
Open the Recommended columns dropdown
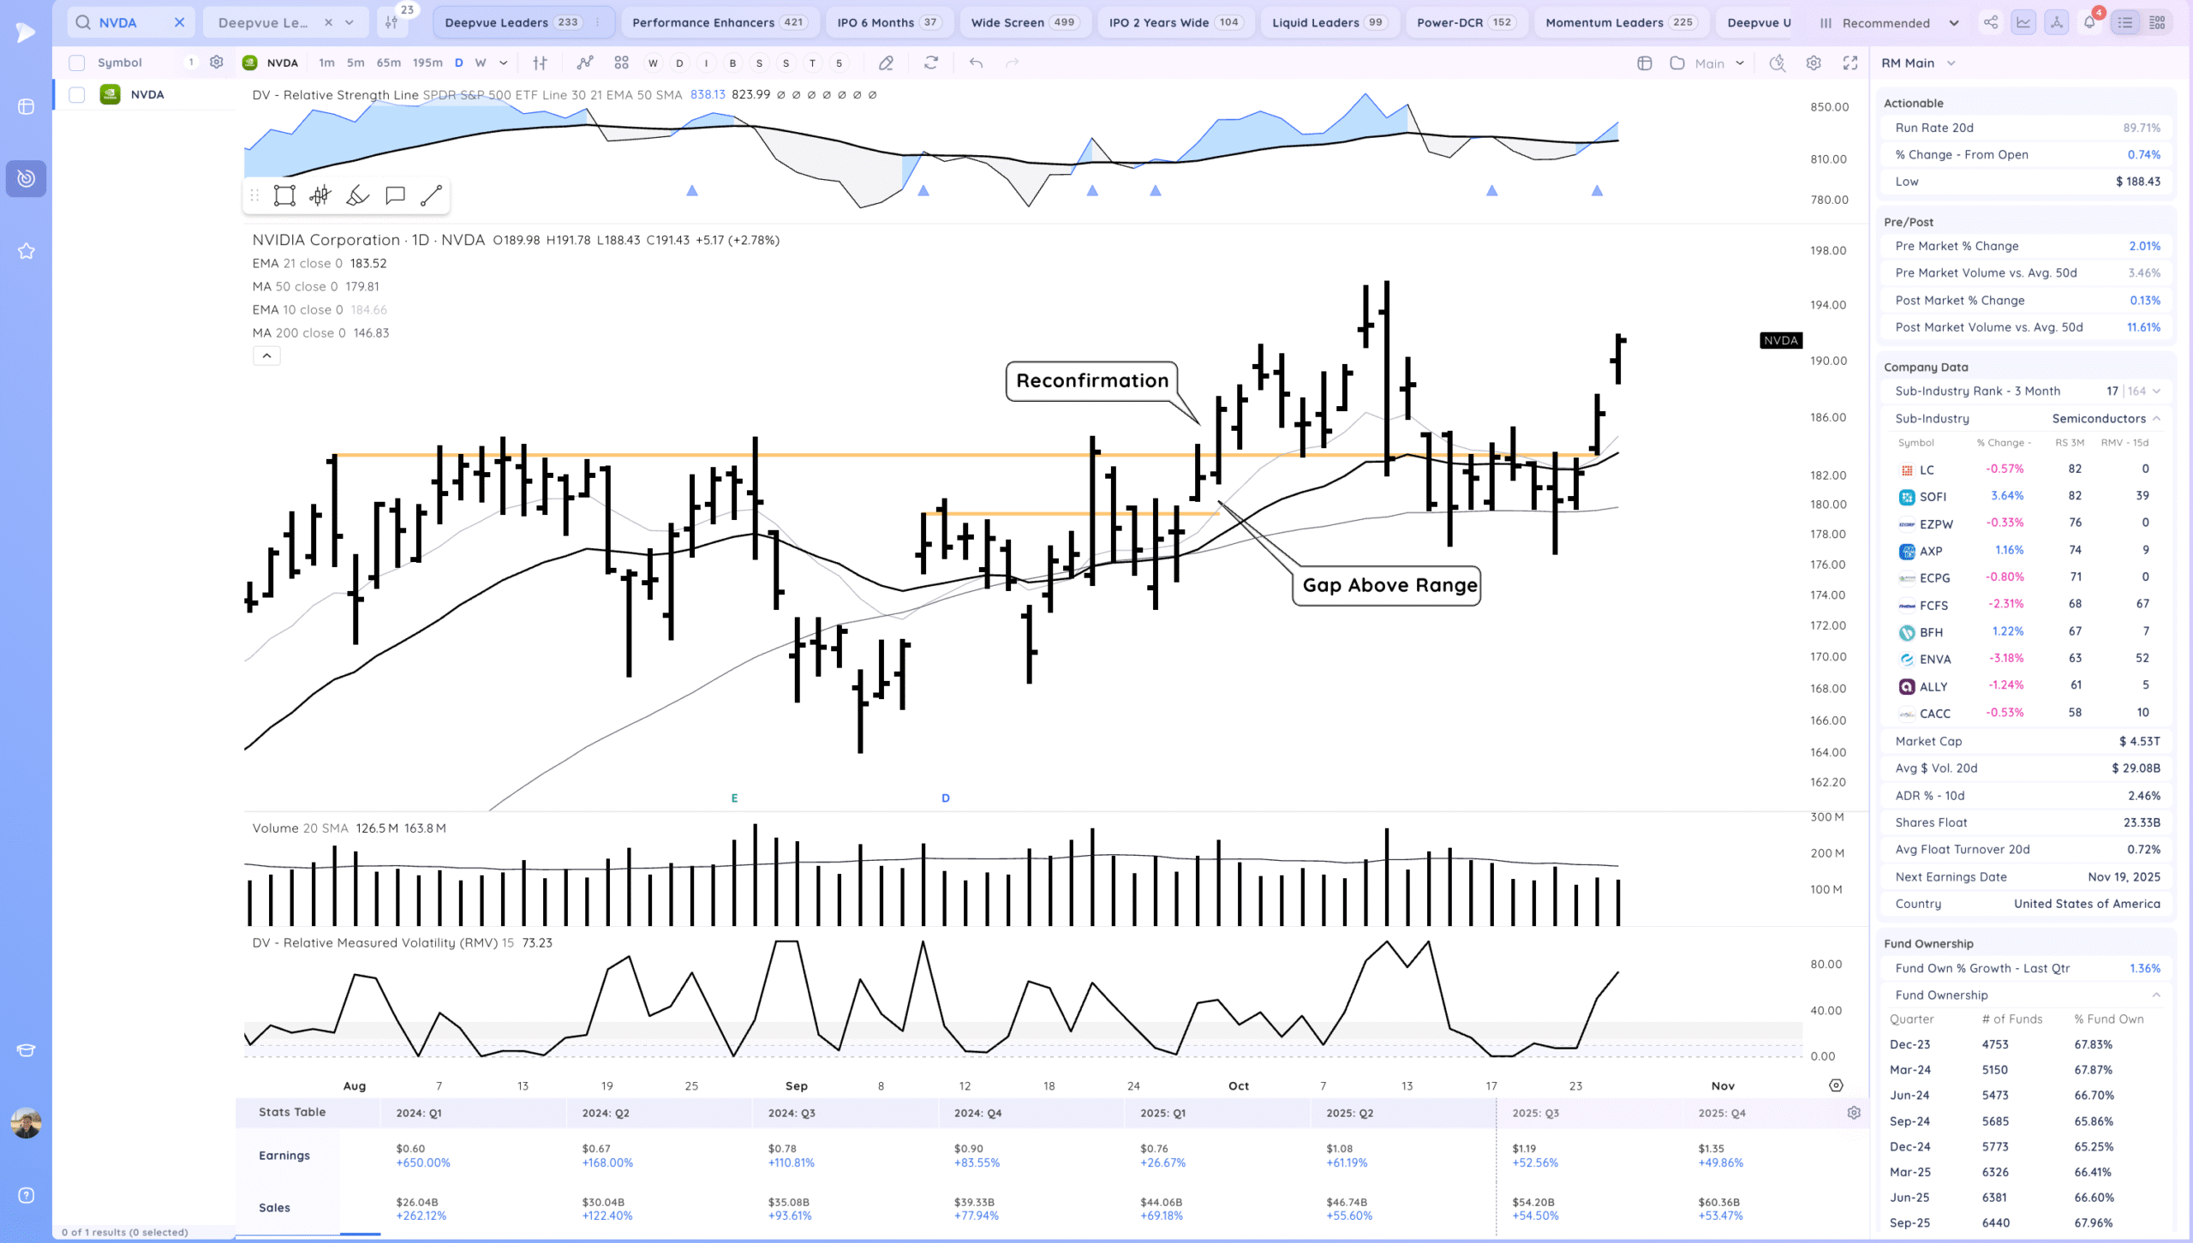(x=1887, y=23)
